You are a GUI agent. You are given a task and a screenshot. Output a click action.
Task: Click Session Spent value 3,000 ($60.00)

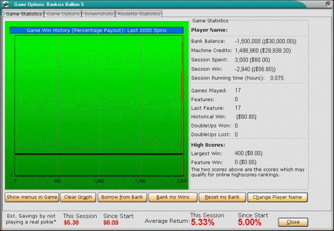click(x=252, y=60)
